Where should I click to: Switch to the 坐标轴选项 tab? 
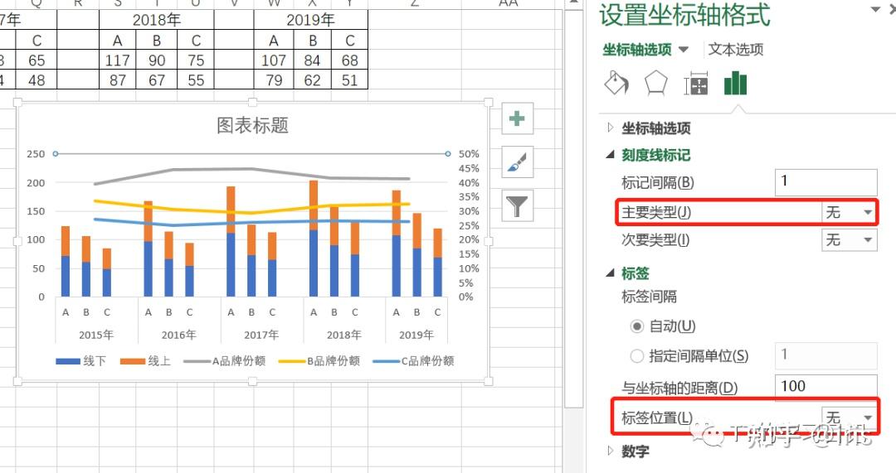coord(636,50)
